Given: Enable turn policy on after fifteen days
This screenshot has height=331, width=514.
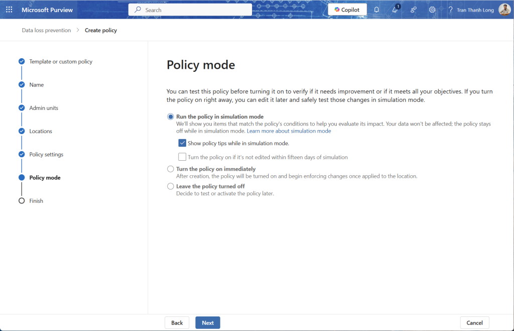Looking at the screenshot, I should (182, 157).
